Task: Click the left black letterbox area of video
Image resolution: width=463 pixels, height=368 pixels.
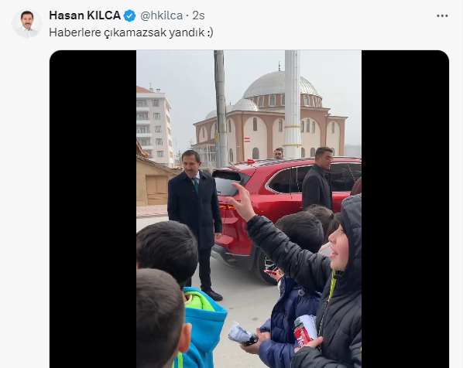Action: pyautogui.click(x=93, y=209)
